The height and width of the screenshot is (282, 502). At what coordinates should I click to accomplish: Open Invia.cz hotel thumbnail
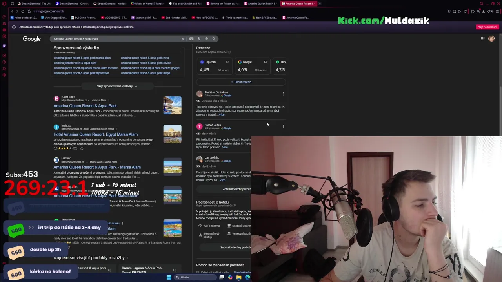pos(173,134)
